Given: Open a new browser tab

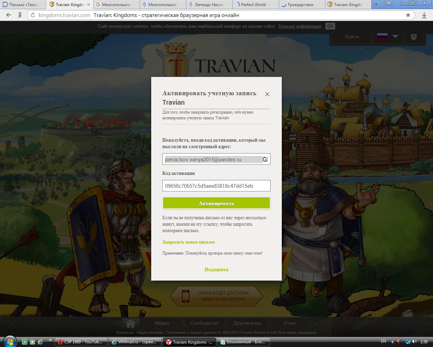Looking at the screenshot, I should 376,4.
